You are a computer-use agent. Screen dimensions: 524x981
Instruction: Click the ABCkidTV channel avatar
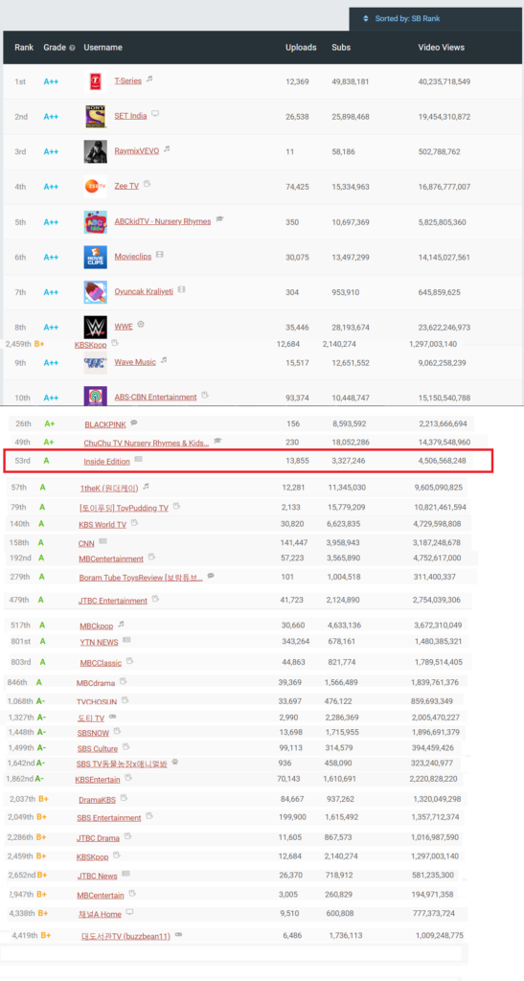click(x=95, y=222)
